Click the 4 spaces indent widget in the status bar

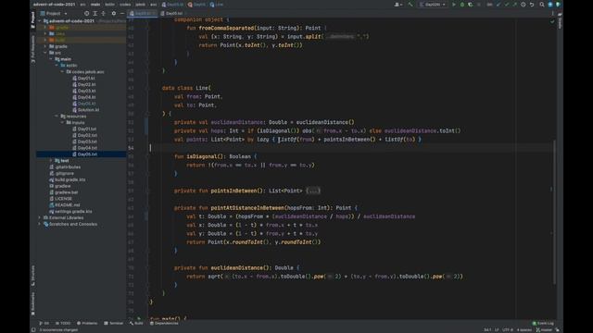524,330
